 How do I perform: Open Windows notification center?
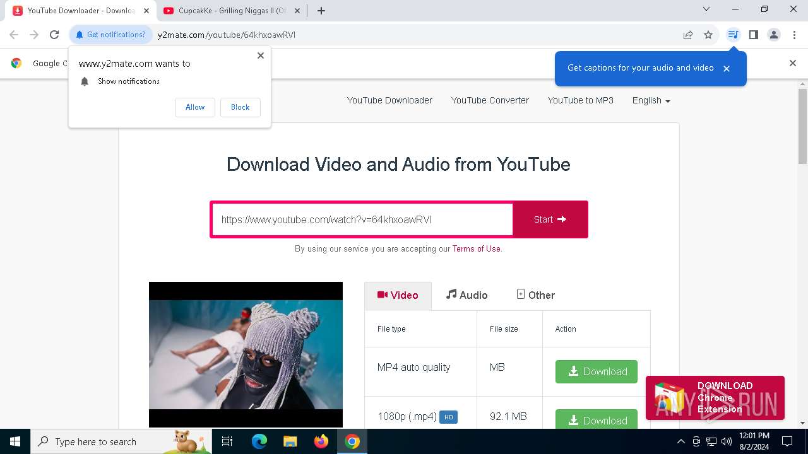[x=787, y=441]
